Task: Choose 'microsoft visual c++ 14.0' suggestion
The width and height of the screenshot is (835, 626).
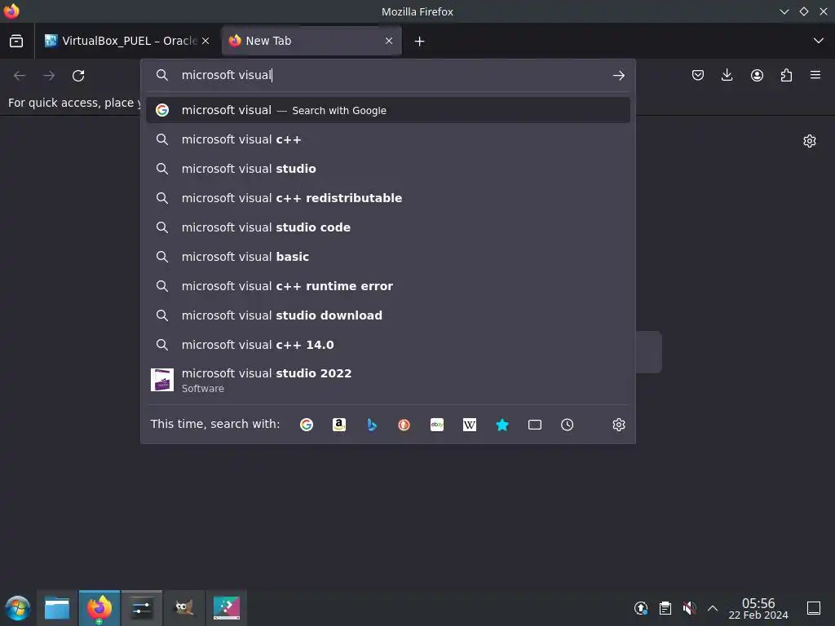Action: pos(387,345)
